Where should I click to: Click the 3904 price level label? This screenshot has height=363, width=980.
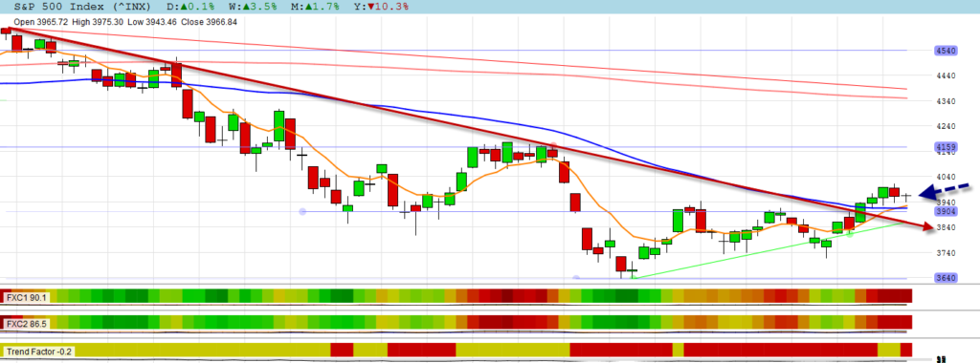(x=946, y=212)
